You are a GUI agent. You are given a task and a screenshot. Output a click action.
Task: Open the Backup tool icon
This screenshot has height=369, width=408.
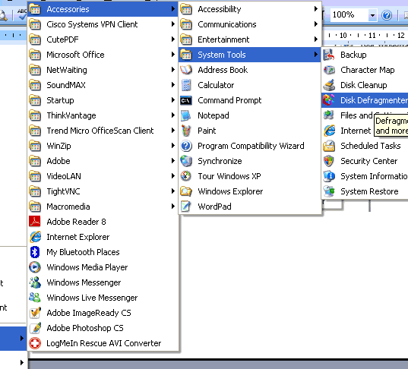[x=329, y=55]
